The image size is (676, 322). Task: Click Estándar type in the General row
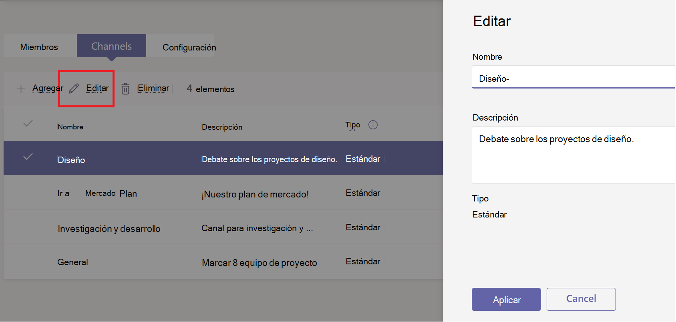coord(363,262)
